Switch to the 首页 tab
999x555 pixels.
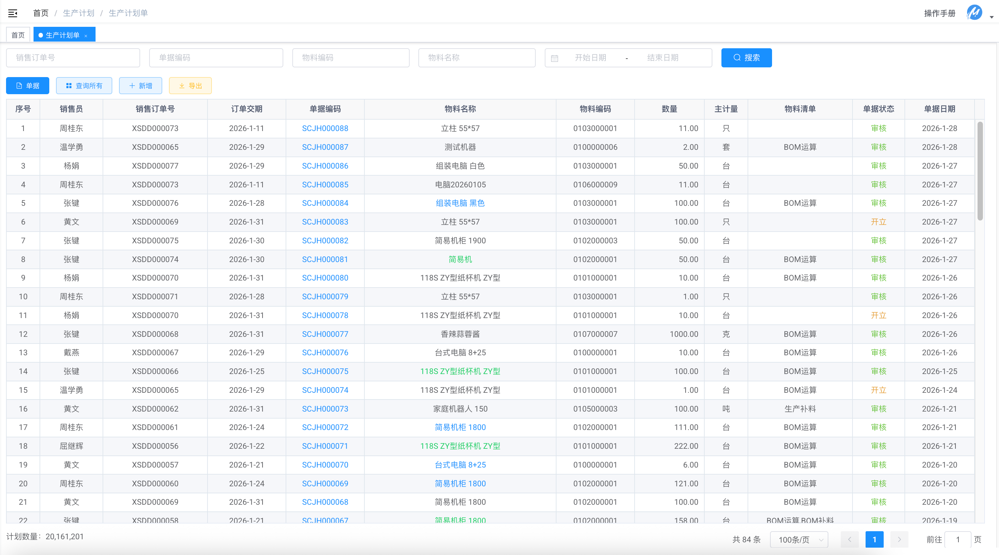[x=18, y=35]
